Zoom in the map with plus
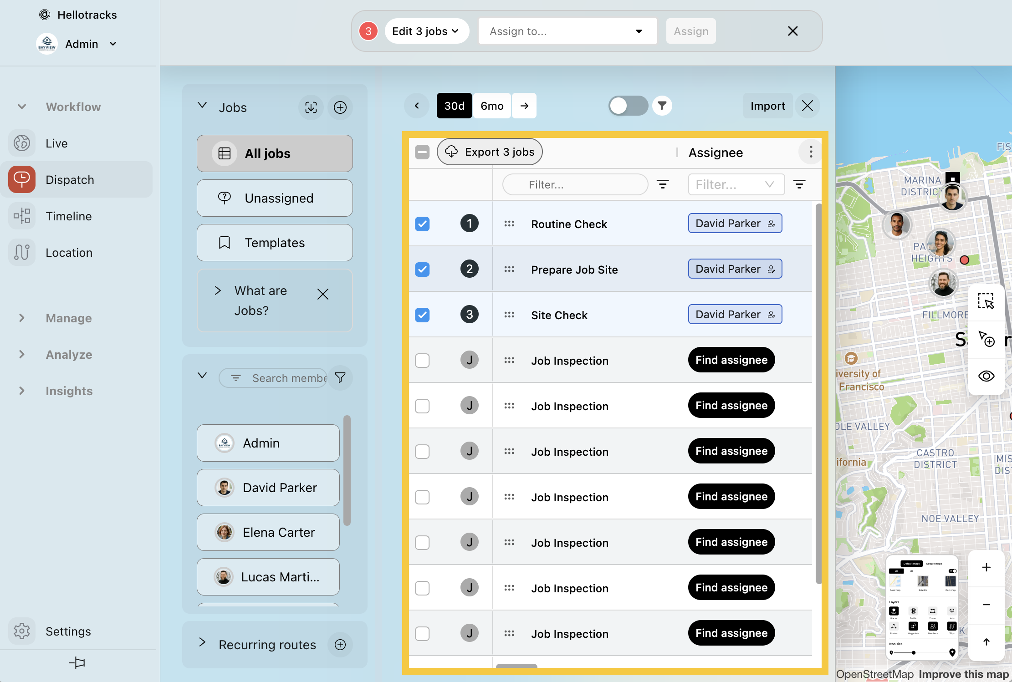 [x=986, y=567]
